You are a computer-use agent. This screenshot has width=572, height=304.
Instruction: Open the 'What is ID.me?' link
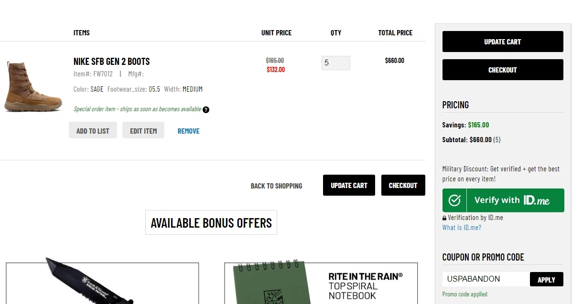[x=462, y=228]
